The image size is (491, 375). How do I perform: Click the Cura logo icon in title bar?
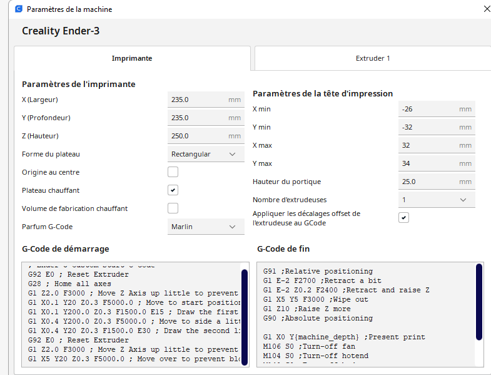(19, 9)
